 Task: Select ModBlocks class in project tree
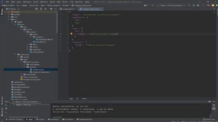point(41,42)
